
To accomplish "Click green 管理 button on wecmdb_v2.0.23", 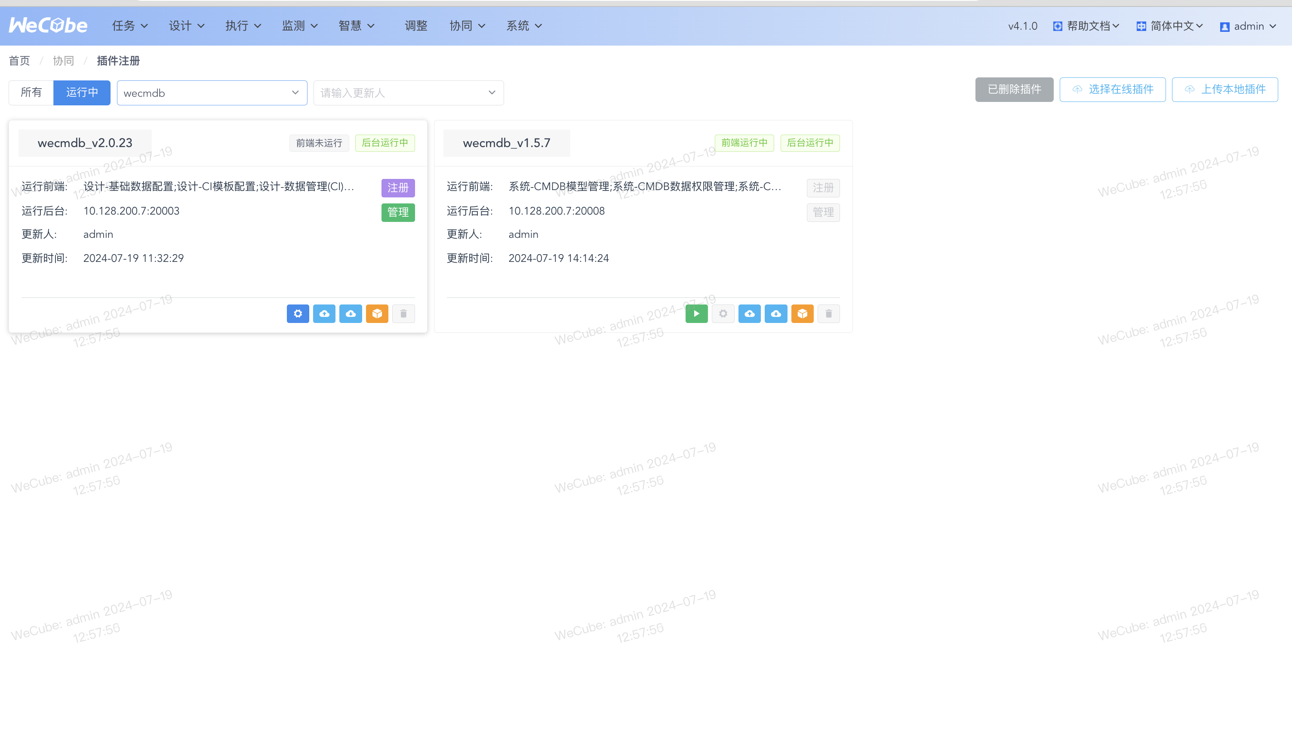I will (398, 212).
